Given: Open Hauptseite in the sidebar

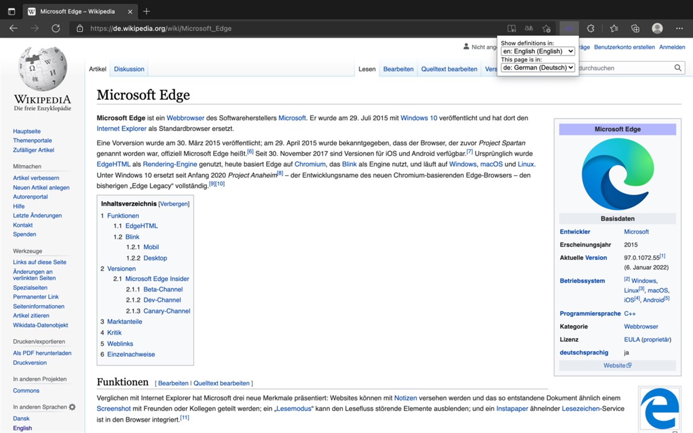Looking at the screenshot, I should [x=27, y=131].
